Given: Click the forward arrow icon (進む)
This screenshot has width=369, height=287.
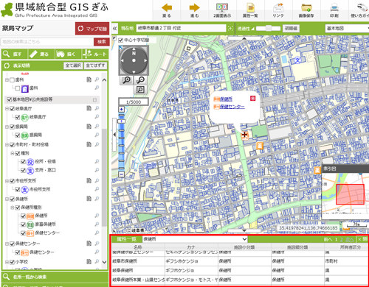Looking at the screenshot, I should tap(194, 7).
